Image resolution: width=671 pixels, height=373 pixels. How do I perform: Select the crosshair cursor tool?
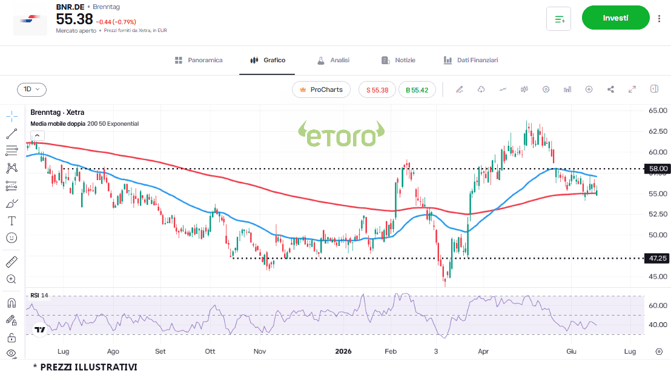(x=12, y=116)
